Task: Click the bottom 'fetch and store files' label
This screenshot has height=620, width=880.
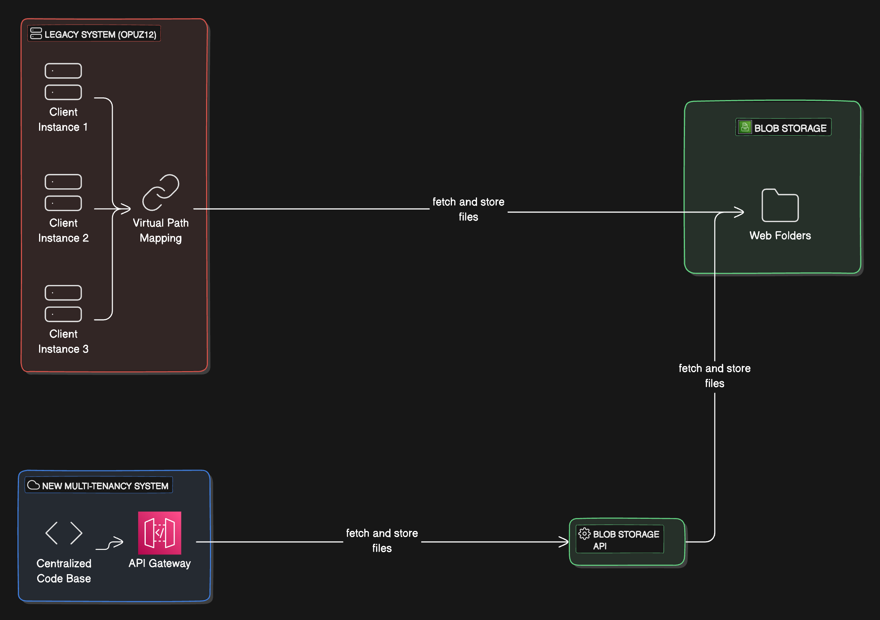Action: pos(382,540)
